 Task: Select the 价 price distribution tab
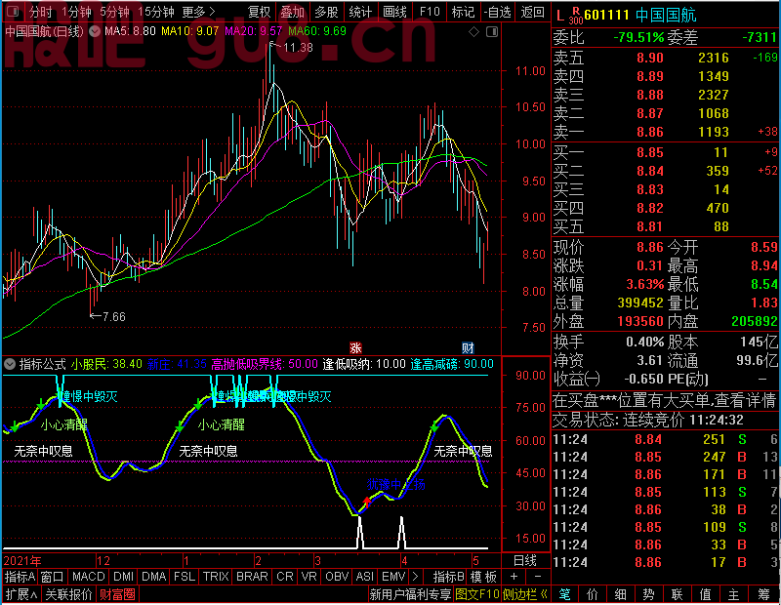pyautogui.click(x=593, y=594)
